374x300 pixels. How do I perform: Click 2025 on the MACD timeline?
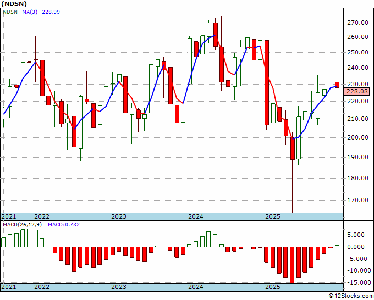tap(273, 287)
